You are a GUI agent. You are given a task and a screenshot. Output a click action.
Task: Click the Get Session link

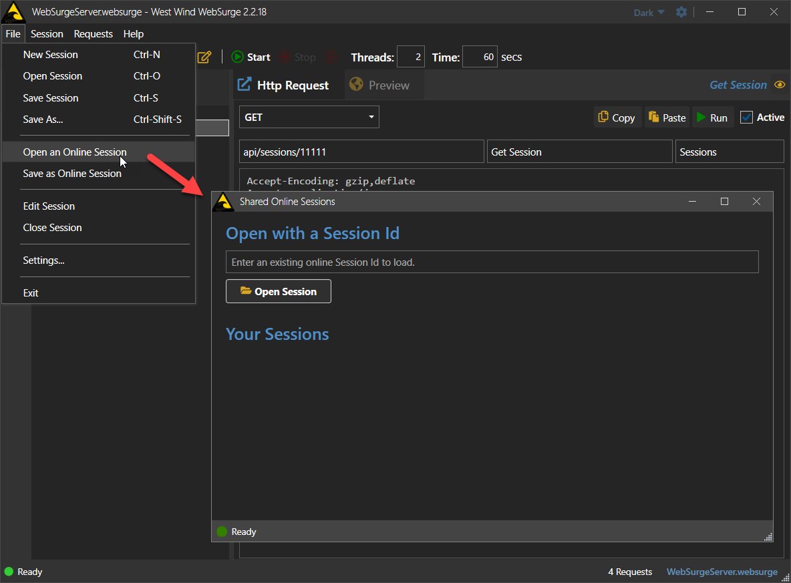pos(738,85)
